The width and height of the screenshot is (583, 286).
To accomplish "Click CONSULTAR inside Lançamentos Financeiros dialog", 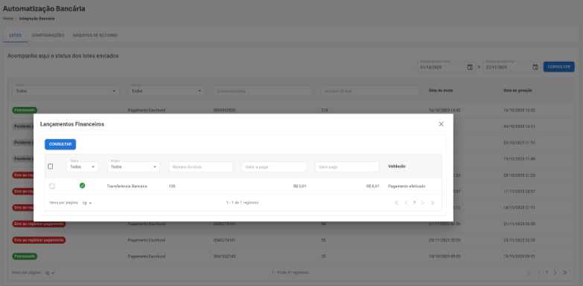I will [60, 144].
